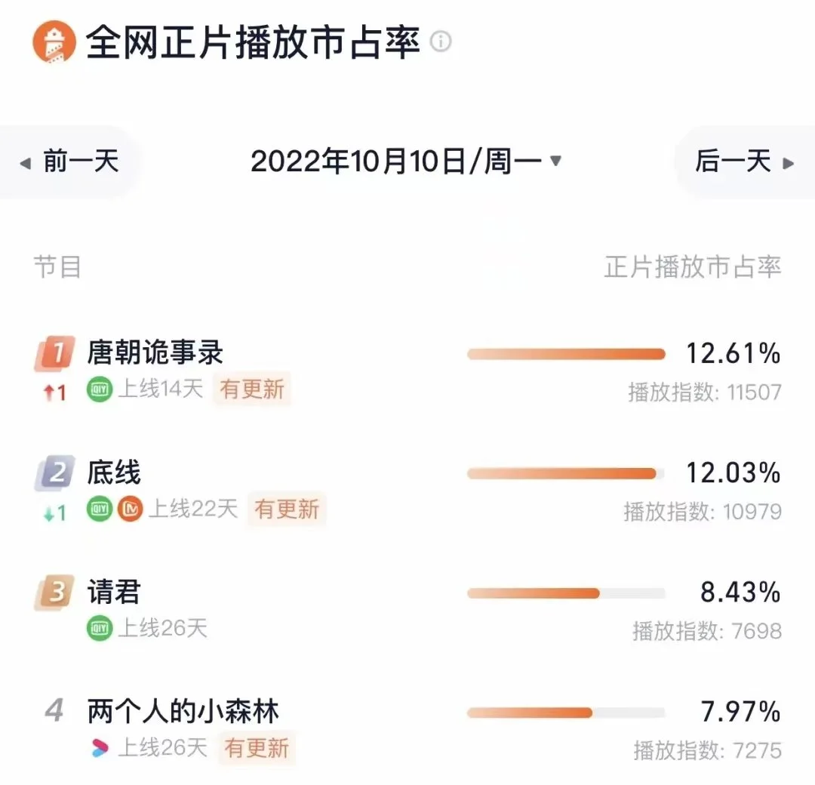Image resolution: width=815 pixels, height=785 pixels.
Task: Click the 12.61% market share bar
Action: pos(566,355)
